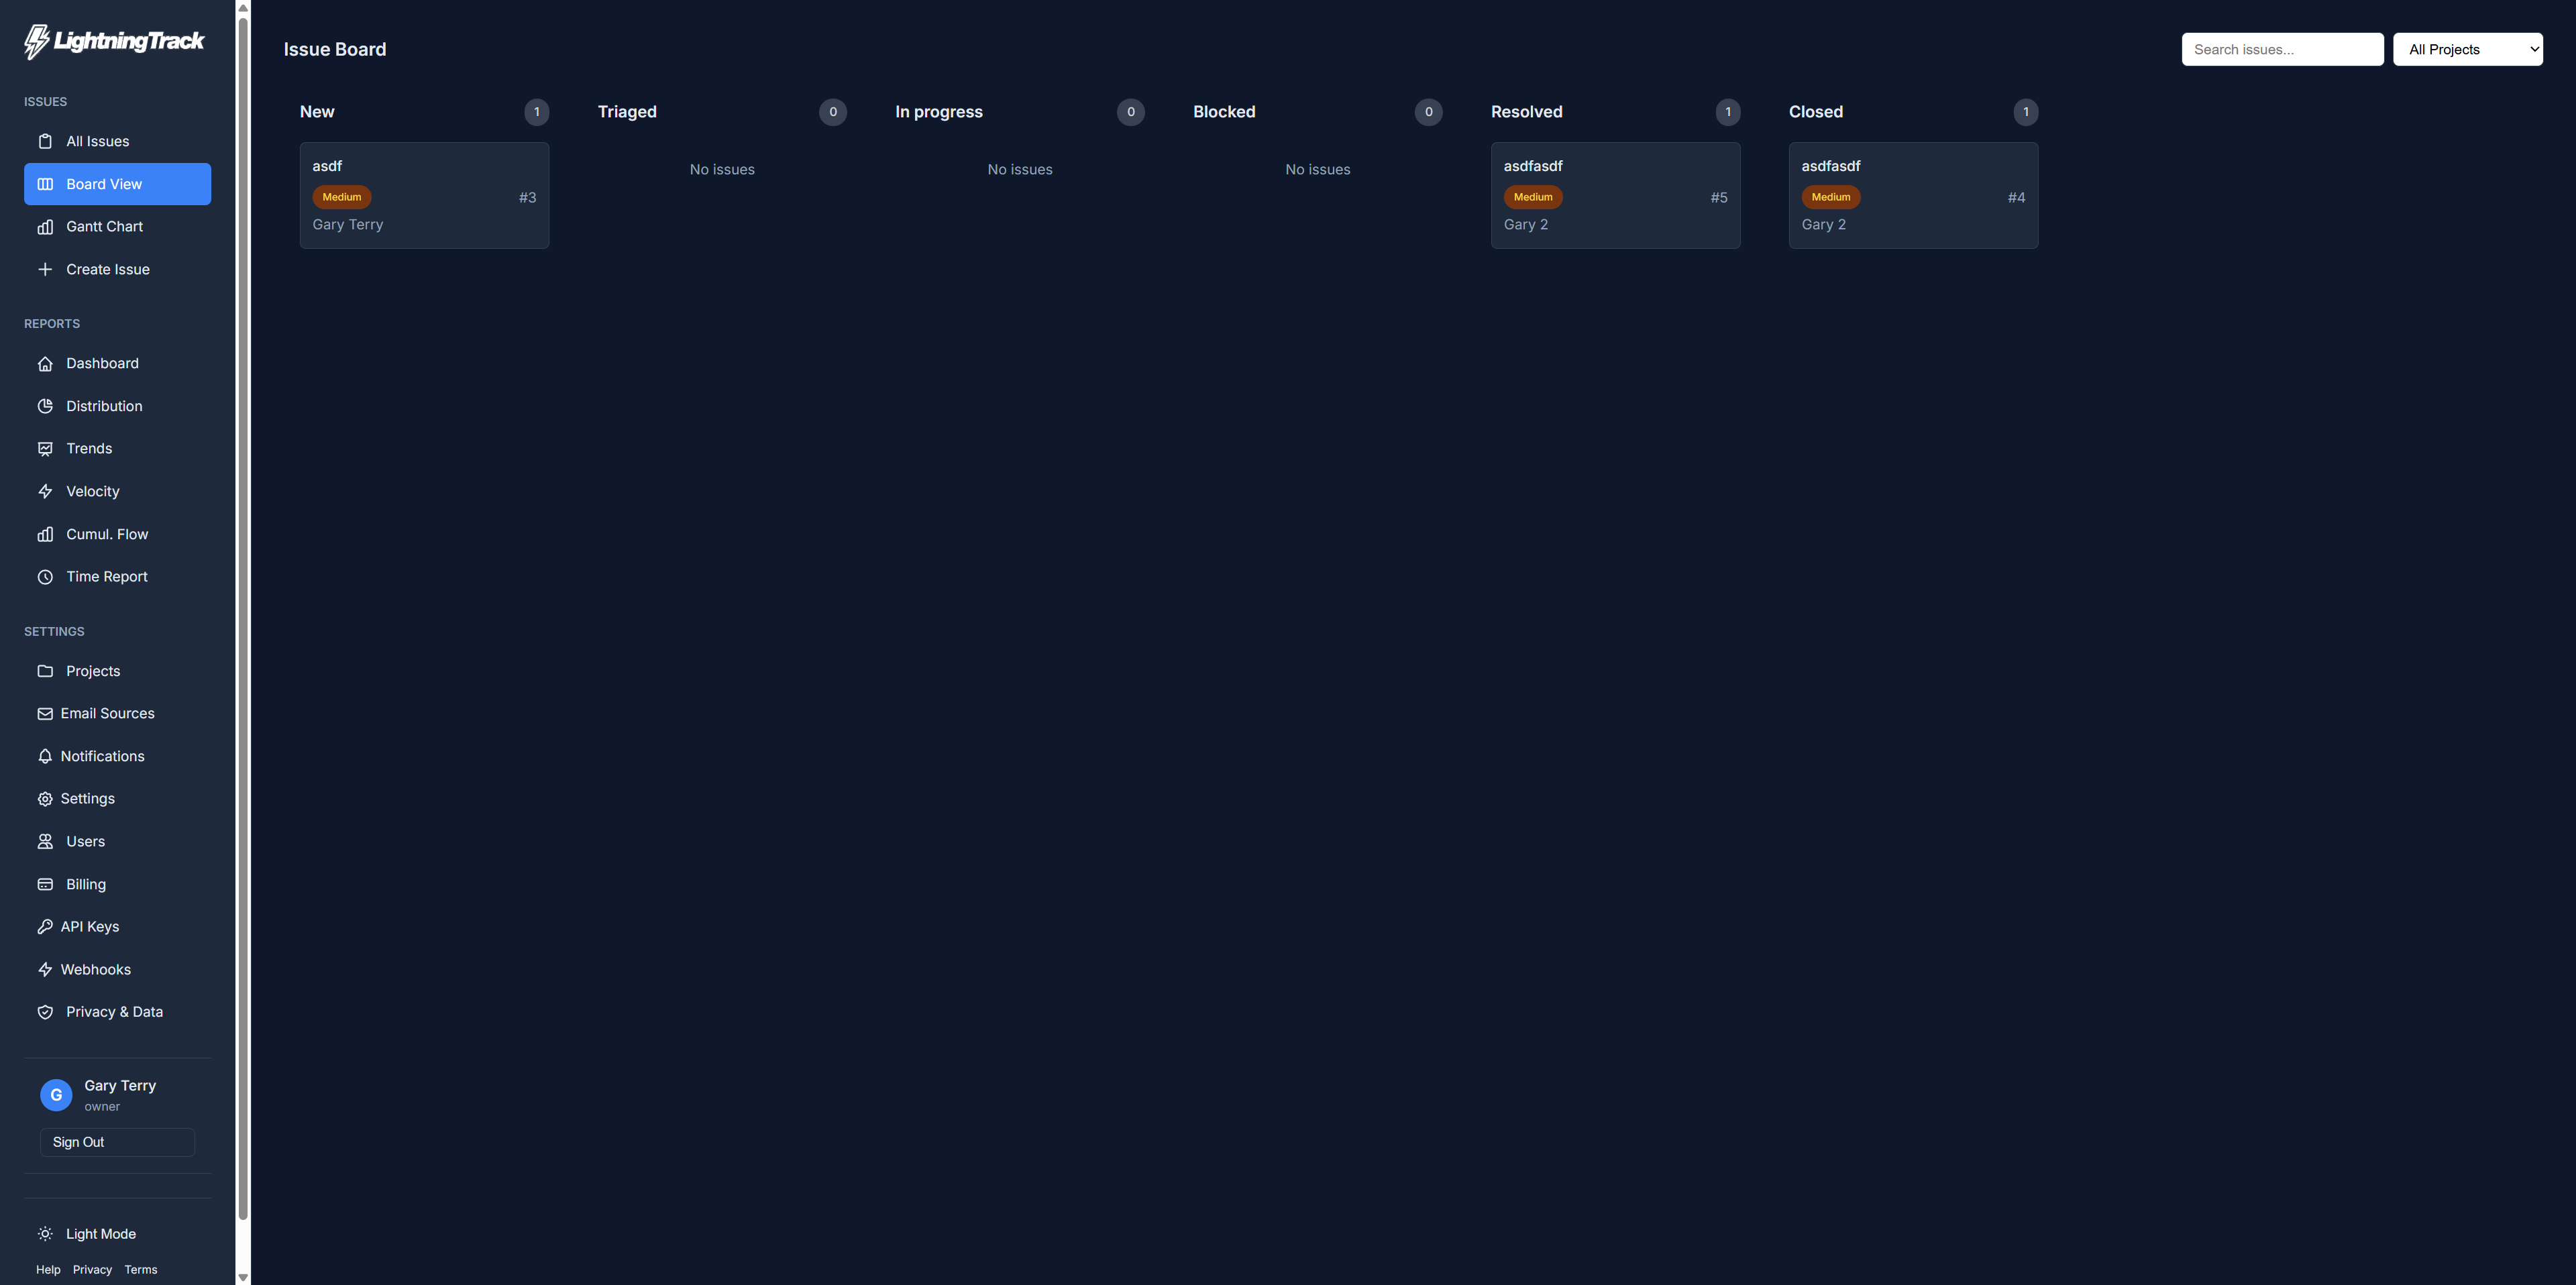The width and height of the screenshot is (2576, 1285).
Task: Click the Help footer link
Action: 48,1270
